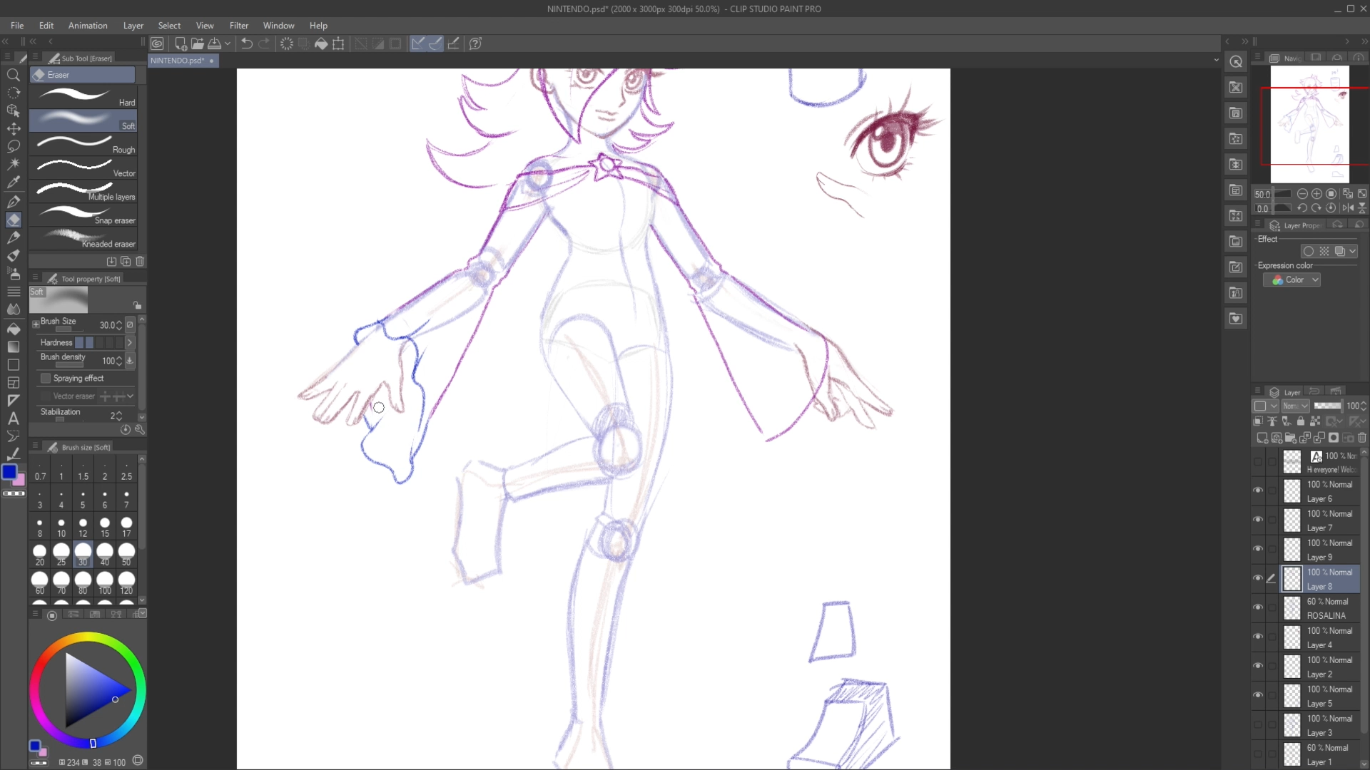Click the Create layer mask icon
This screenshot has width=1370, height=770.
coord(1333,438)
